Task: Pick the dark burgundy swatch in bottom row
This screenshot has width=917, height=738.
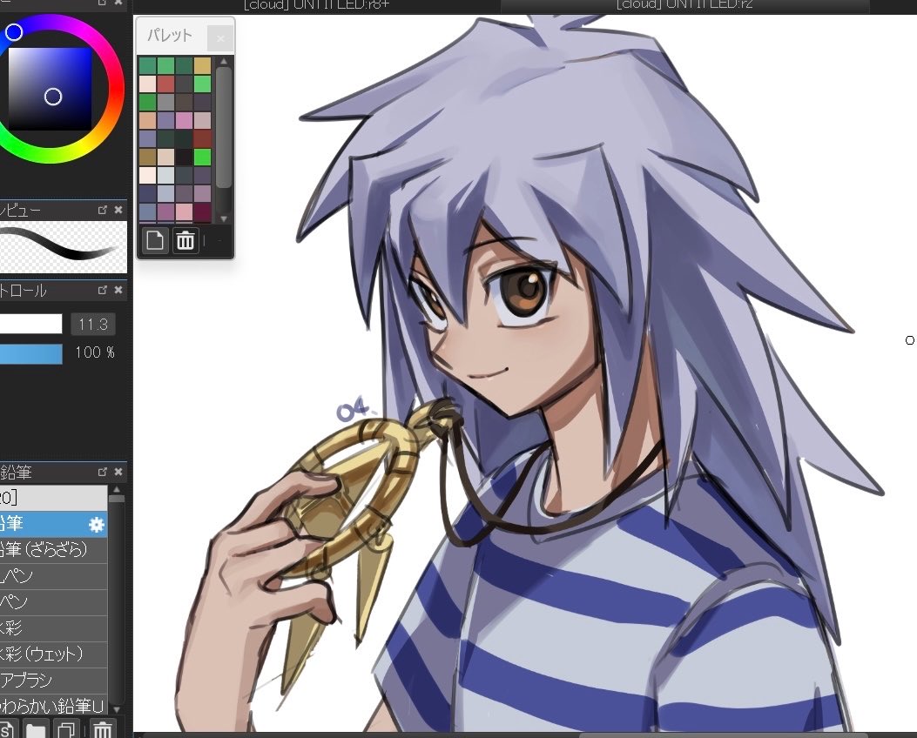Action: [x=202, y=211]
